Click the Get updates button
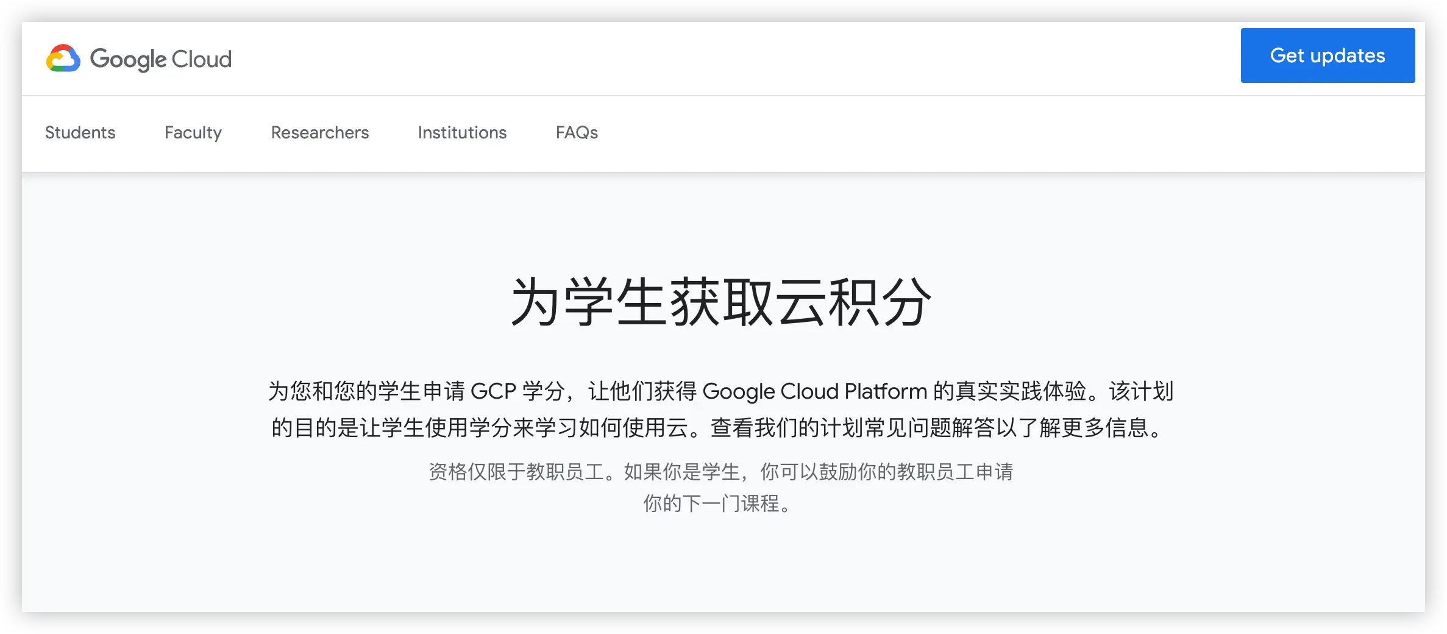 click(1328, 55)
